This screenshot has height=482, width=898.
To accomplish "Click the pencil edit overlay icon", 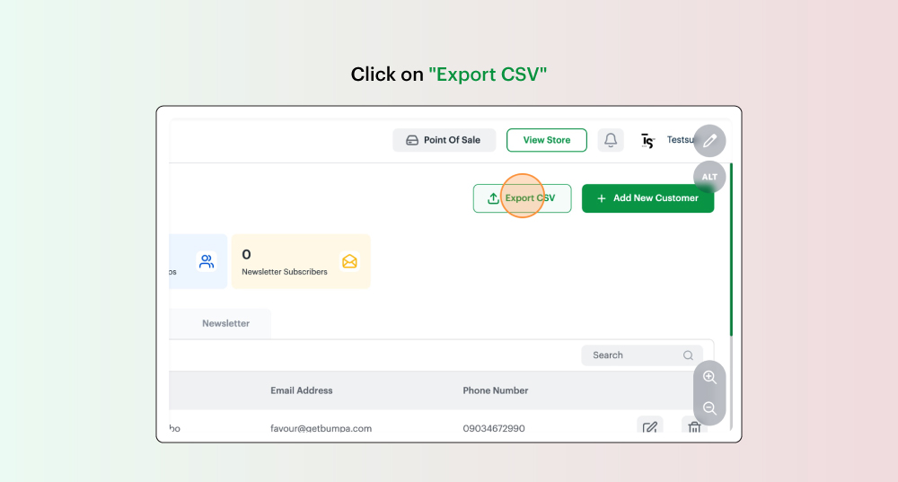I will tap(709, 141).
